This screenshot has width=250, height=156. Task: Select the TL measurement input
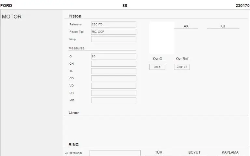(x=113, y=71)
